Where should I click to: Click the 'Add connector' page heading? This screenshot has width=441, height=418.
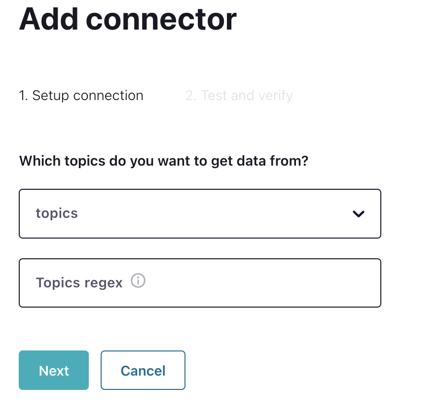coord(128,19)
